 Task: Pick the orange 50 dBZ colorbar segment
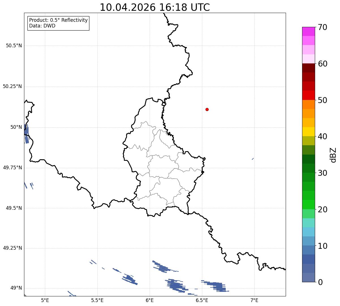(308, 104)
